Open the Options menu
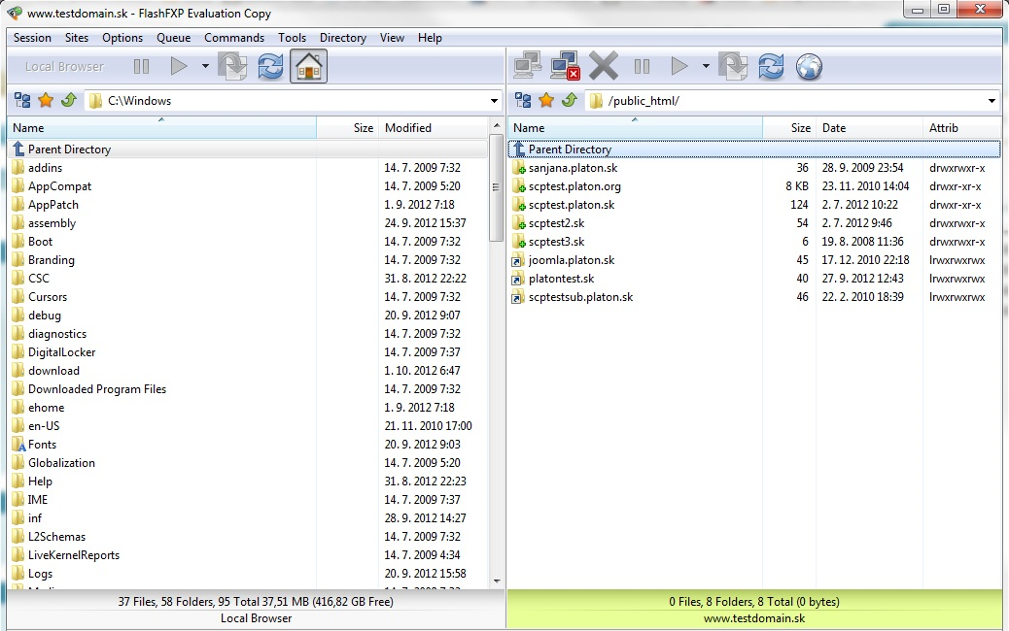The image size is (1009, 631). (122, 38)
